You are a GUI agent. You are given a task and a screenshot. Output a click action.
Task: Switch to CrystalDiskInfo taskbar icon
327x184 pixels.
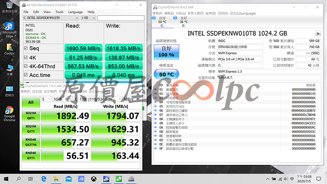(106, 179)
